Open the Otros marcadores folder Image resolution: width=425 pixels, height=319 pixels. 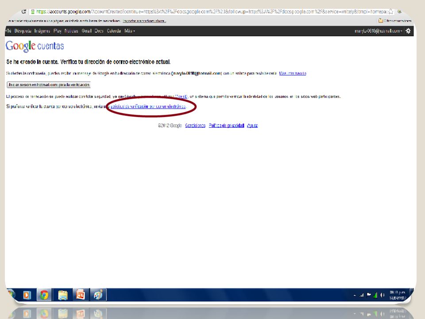[395, 21]
